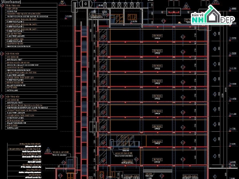
Task: Select the WATER PROOF LAYER 3 legend row
Action: pyautogui.click(x=31, y=22)
